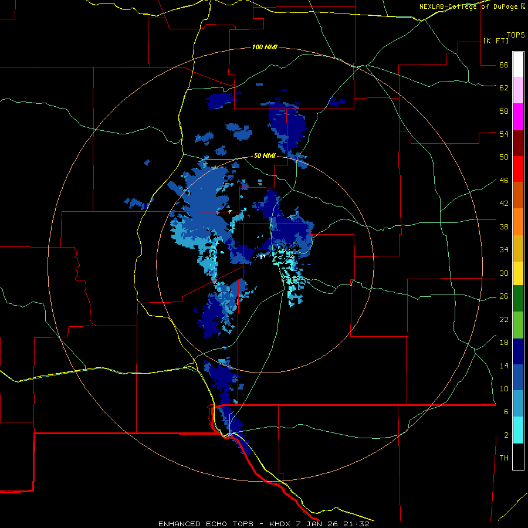Click the '26' legend value
The width and height of the screenshot is (528, 528).
504,296
